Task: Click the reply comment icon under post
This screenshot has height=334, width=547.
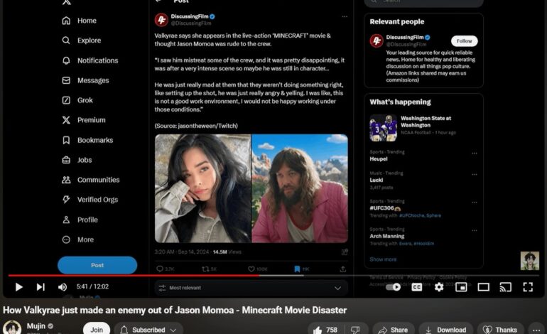Action: [160, 269]
